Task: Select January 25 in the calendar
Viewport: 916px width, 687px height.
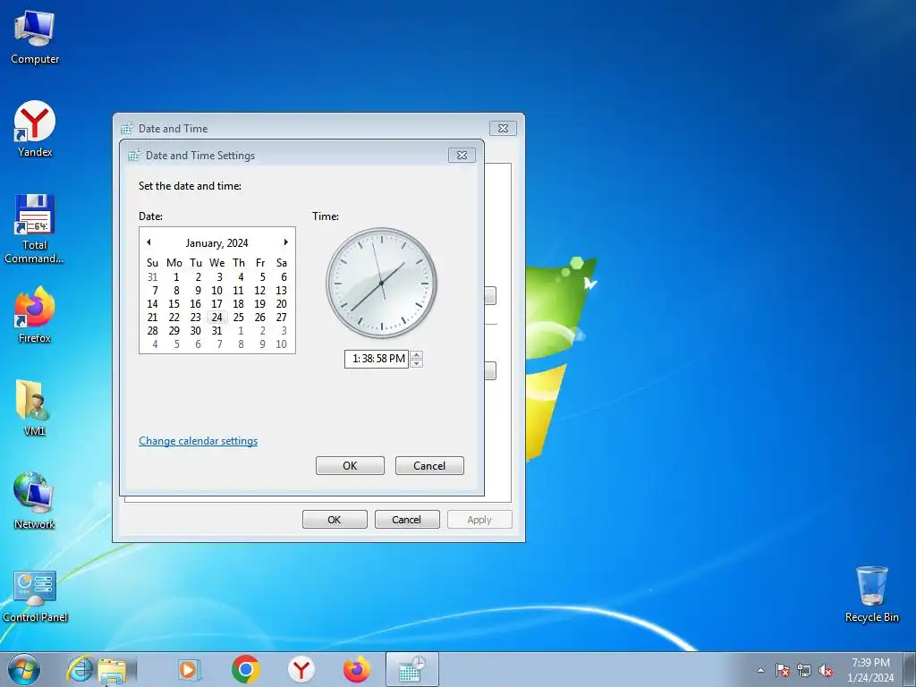Action: 238,318
